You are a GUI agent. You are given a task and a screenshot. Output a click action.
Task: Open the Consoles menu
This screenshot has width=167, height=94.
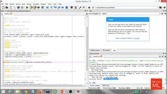click(x=36, y=4)
